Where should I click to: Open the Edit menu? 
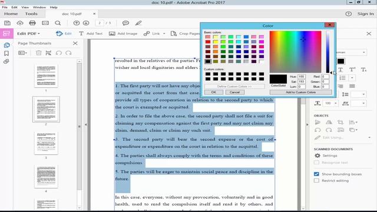pos(14,7)
